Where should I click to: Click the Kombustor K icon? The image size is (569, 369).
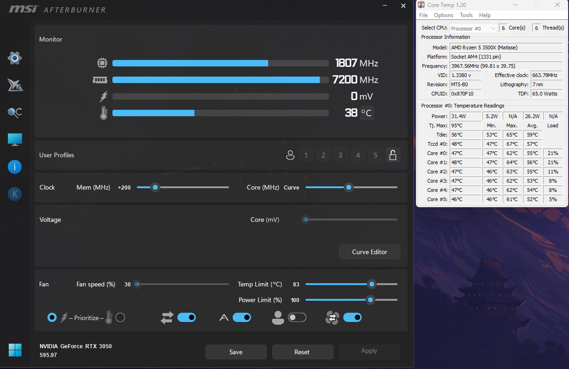(15, 194)
